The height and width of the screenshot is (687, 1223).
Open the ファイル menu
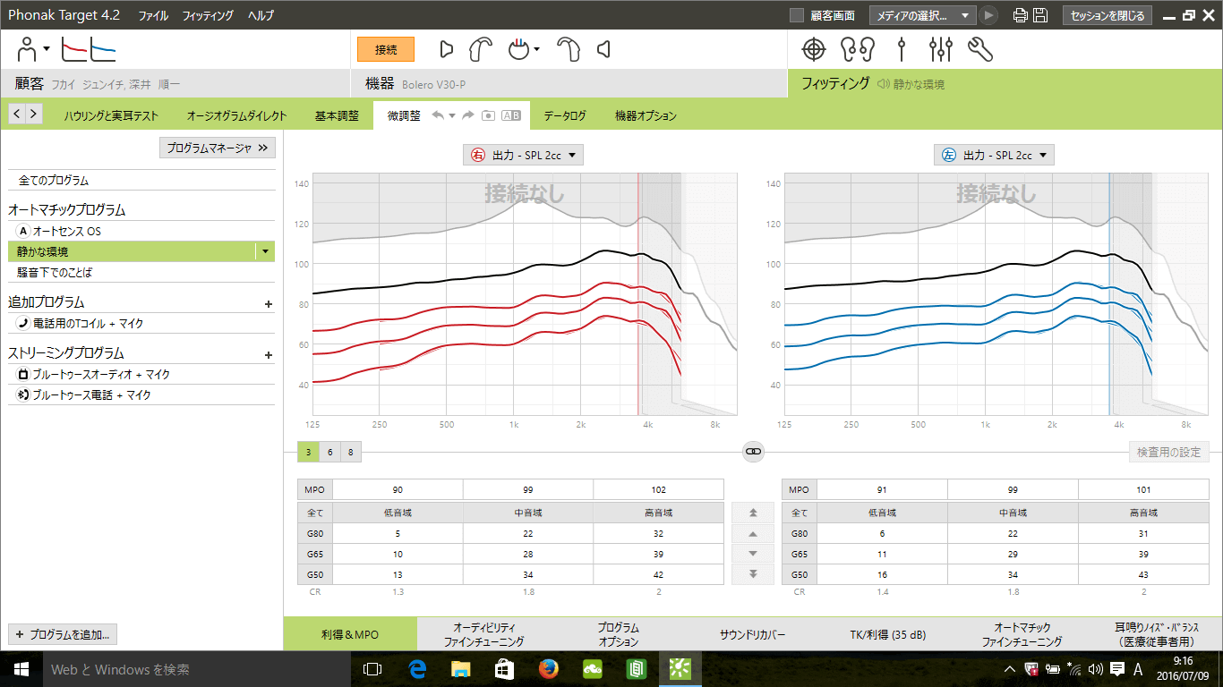153,15
